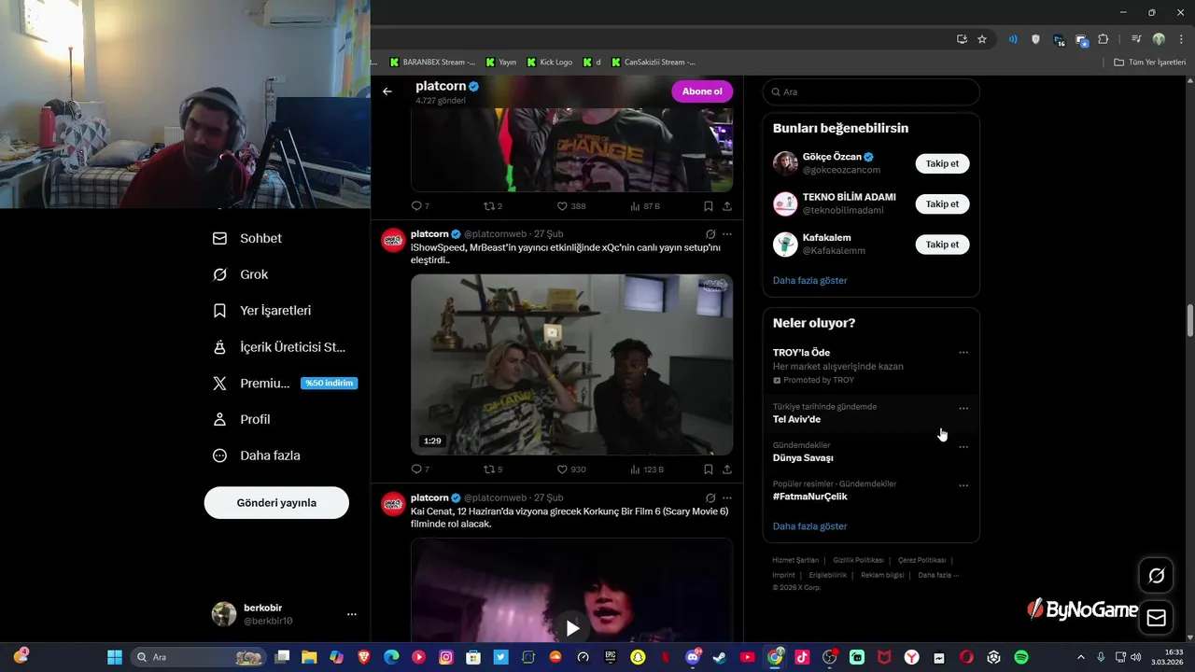
Task: Click the Abone ol subscribe button
Action: 702,91
